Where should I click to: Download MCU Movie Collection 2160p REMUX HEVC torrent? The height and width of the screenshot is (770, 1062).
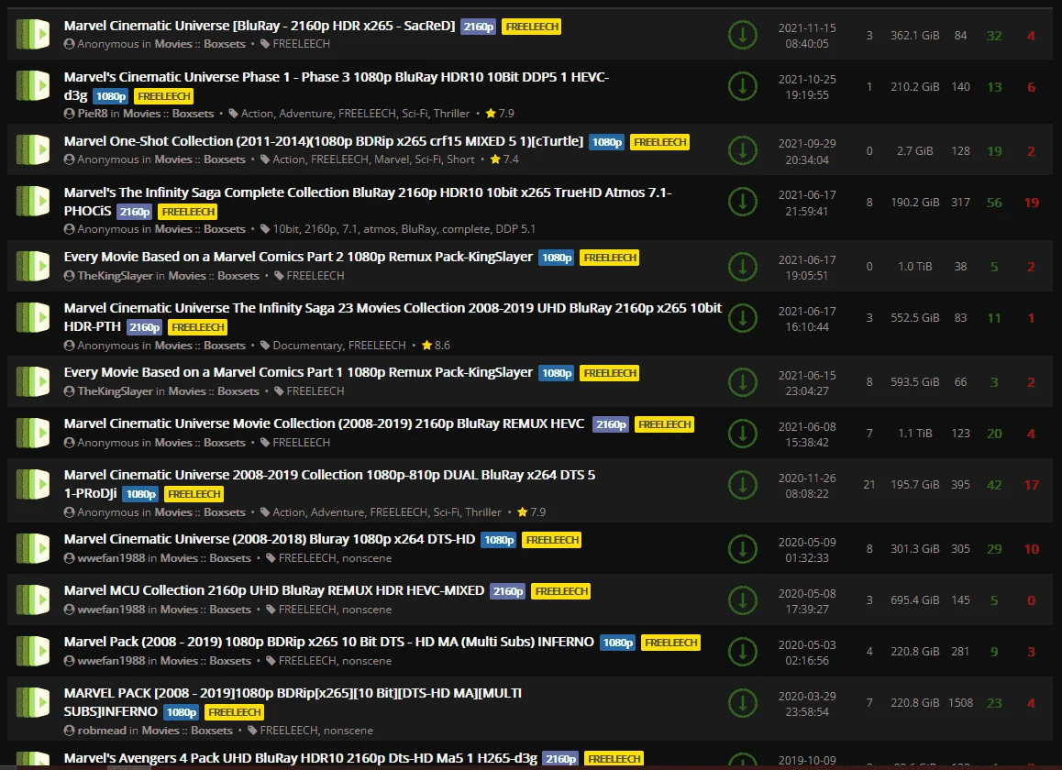click(742, 434)
